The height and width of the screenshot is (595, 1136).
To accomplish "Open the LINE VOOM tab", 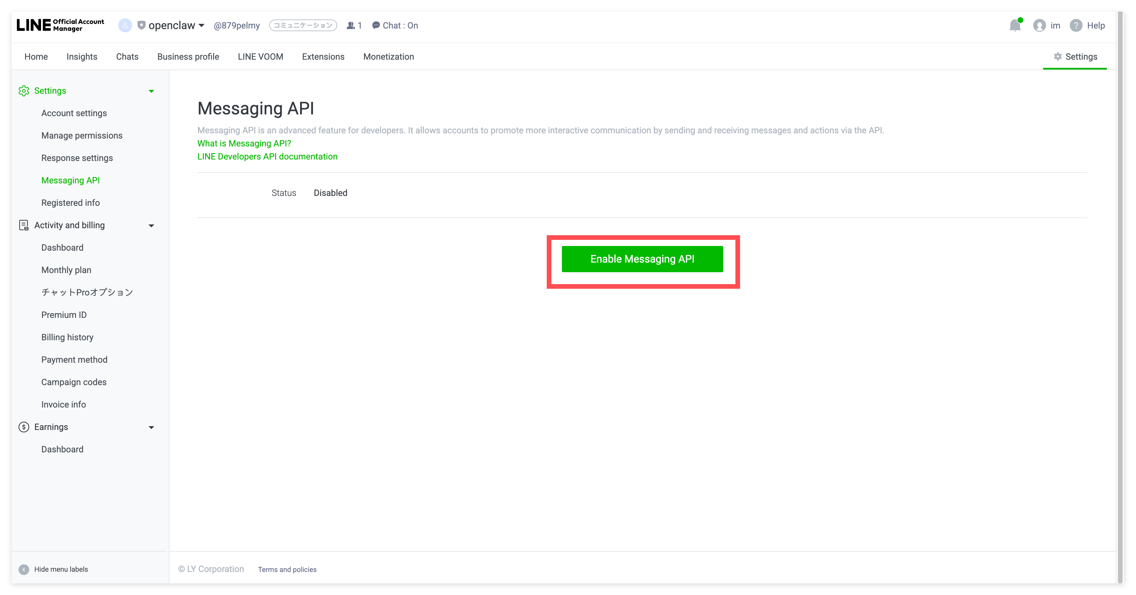I will [260, 56].
